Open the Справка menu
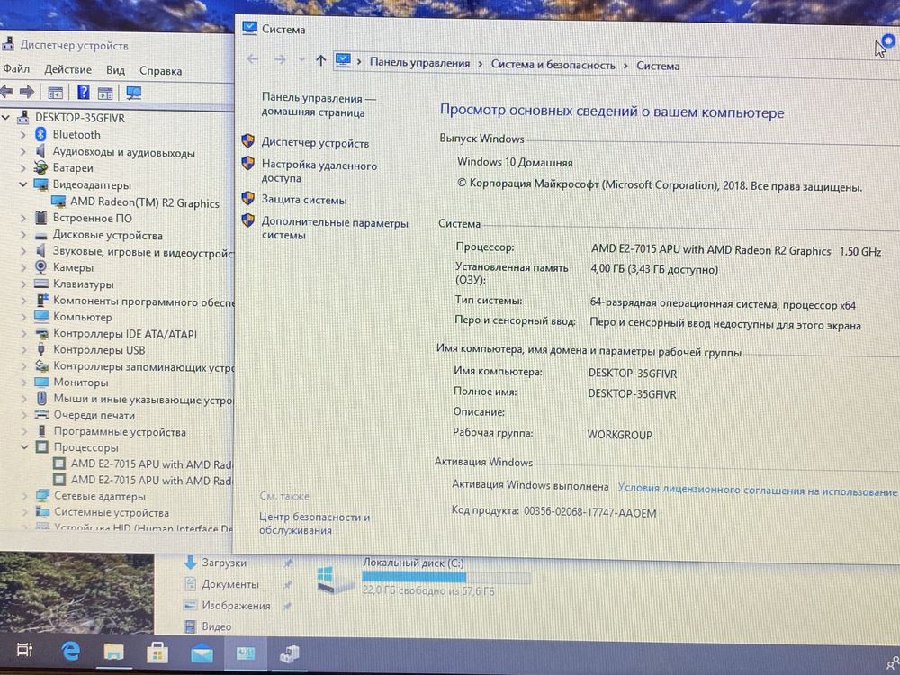The image size is (900, 675). (161, 70)
